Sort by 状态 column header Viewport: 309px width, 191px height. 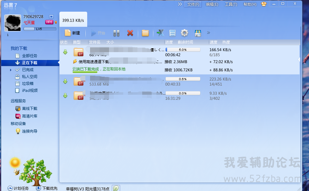[x=64, y=42]
